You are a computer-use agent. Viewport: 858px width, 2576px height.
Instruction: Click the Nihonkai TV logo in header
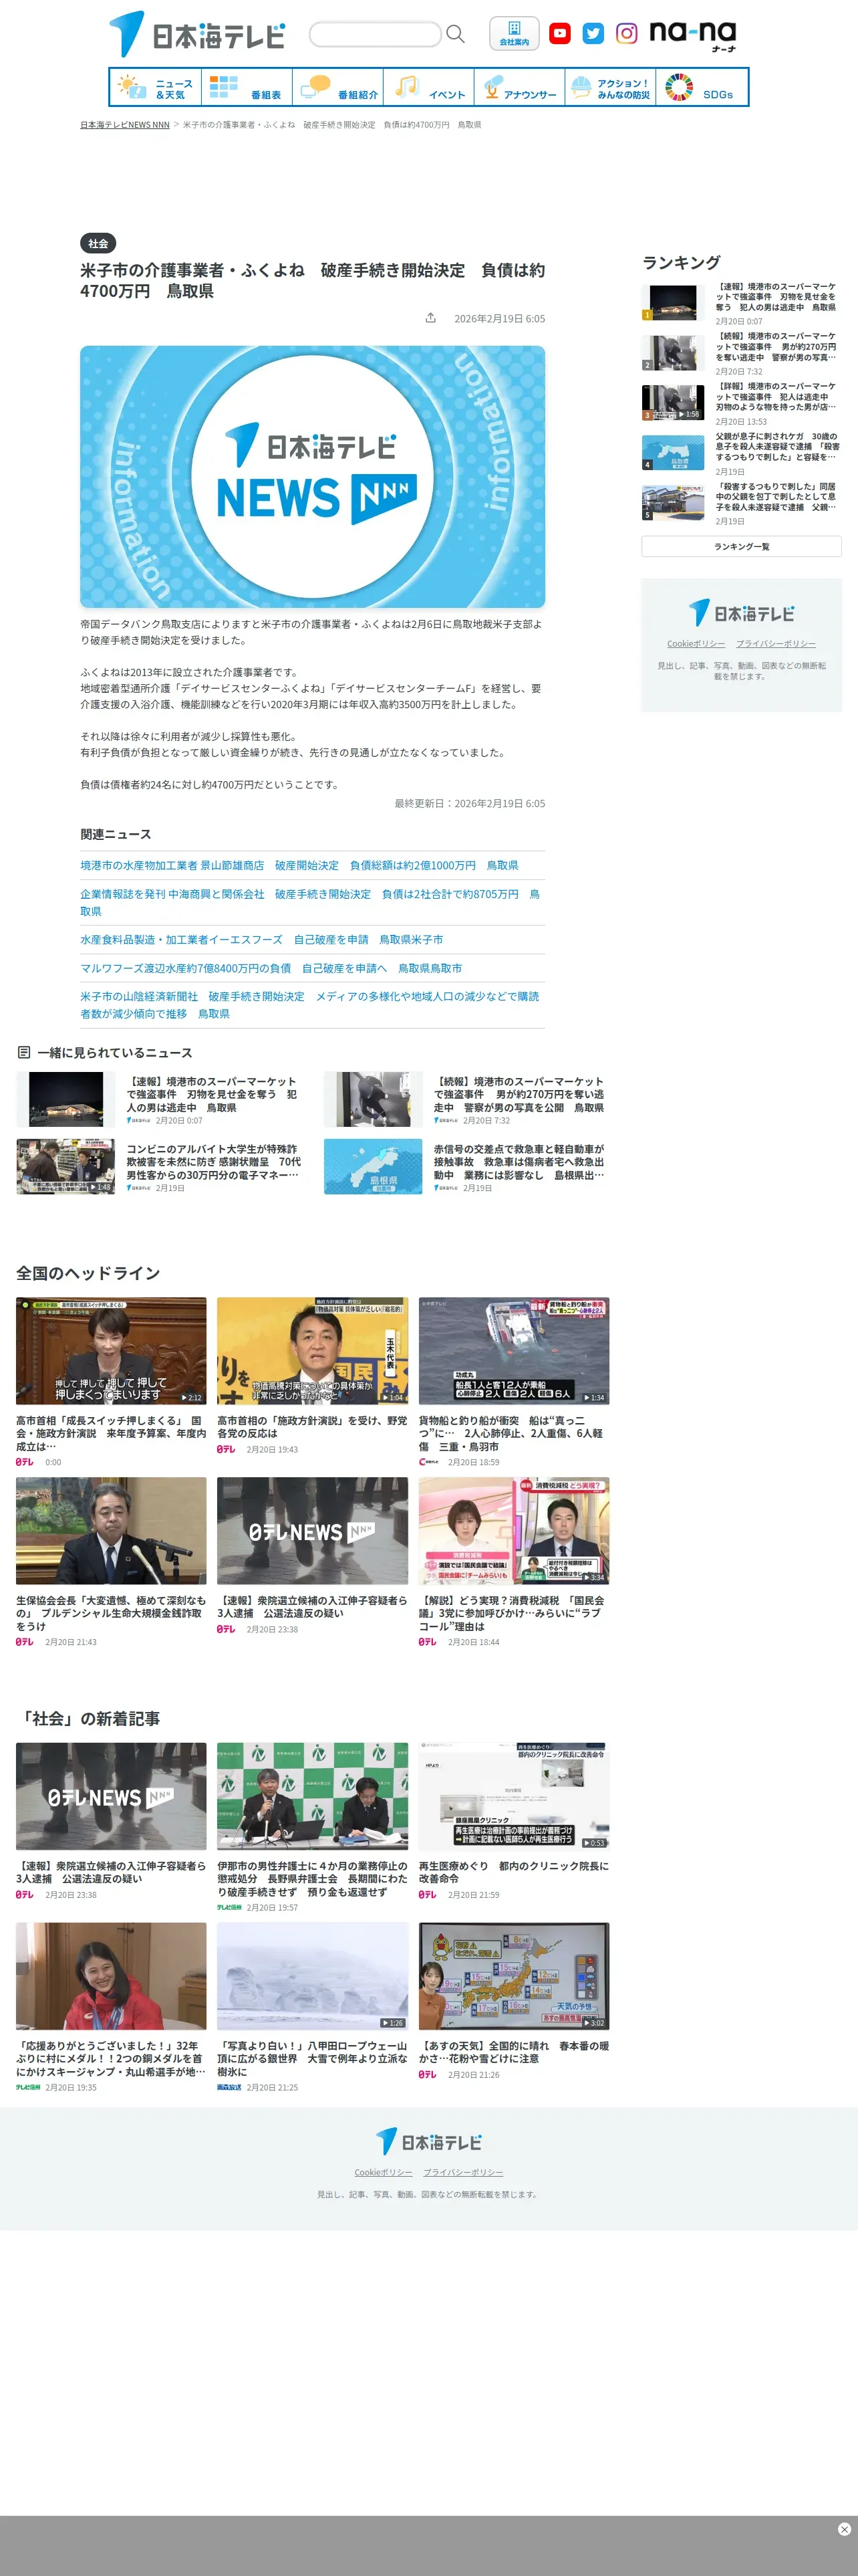(196, 34)
